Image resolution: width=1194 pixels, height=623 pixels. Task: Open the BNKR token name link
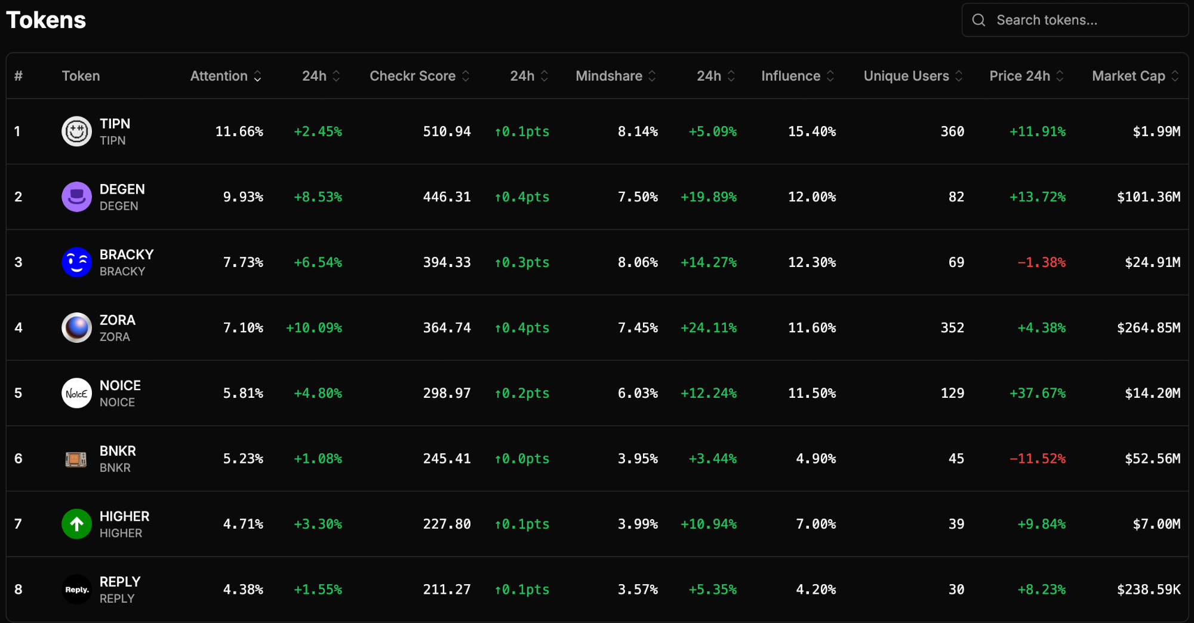point(118,451)
